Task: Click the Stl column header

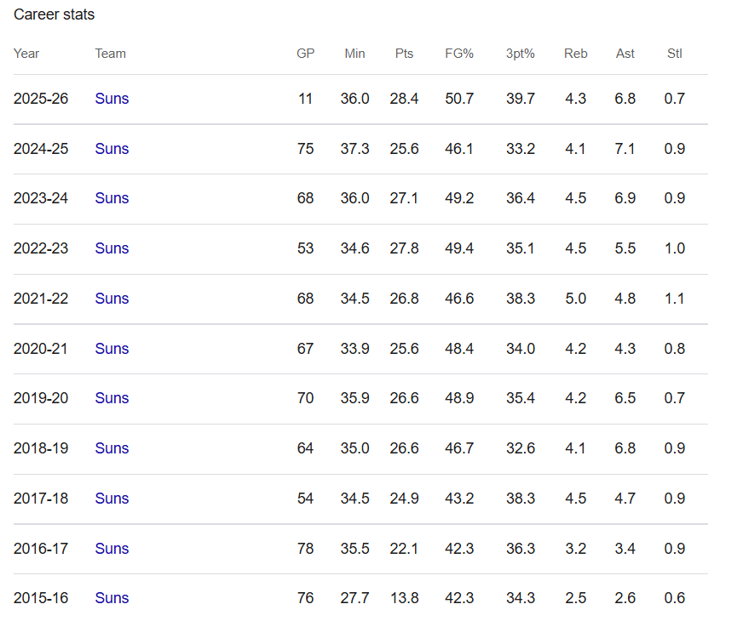Action: tap(674, 54)
